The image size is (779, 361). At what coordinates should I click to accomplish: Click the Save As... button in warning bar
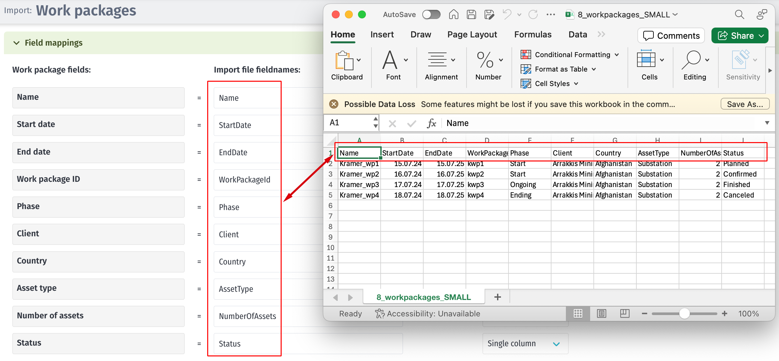coord(745,104)
